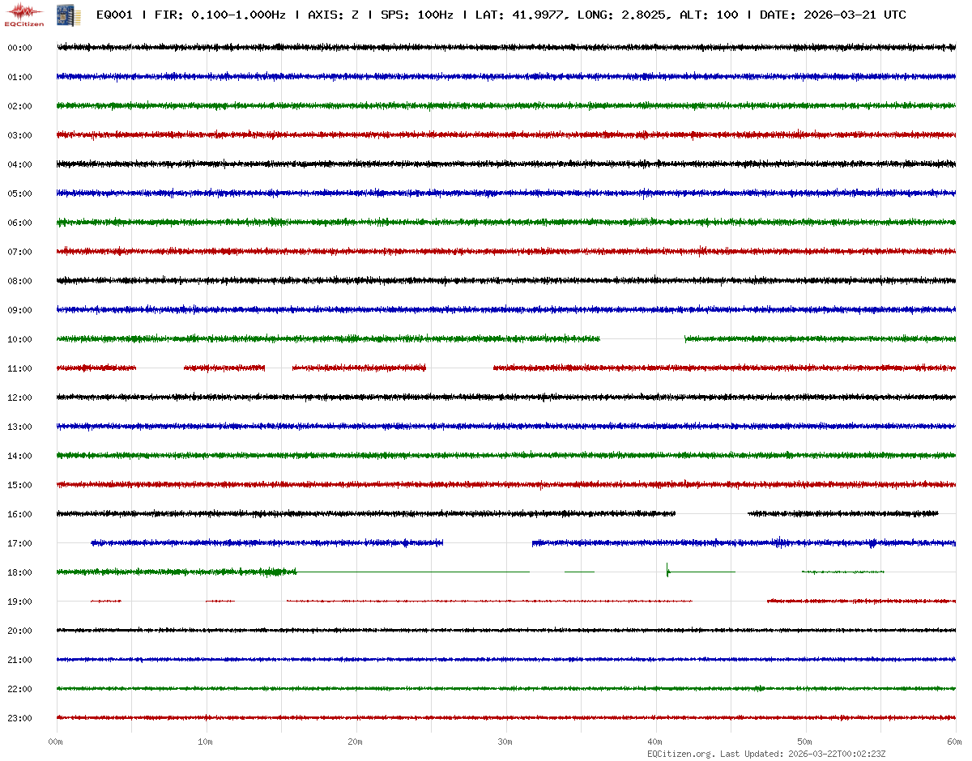Click the blue device chip icon
The image size is (972, 761).
62,14
